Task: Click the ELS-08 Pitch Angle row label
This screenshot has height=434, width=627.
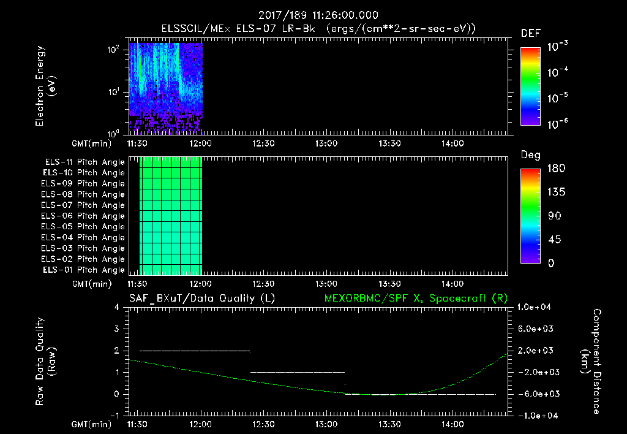Action: (x=83, y=194)
